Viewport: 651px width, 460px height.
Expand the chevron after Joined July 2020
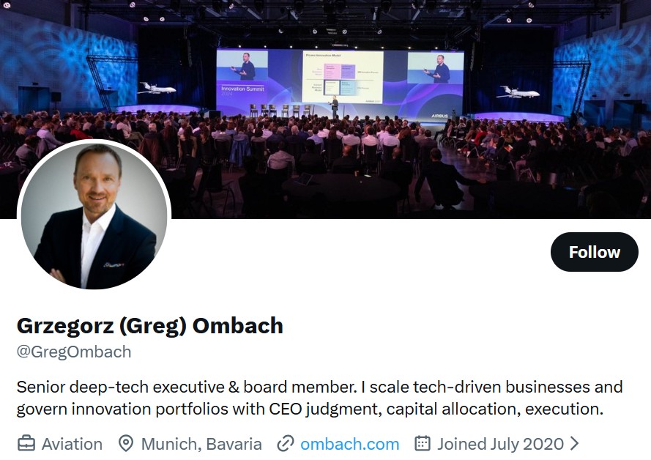pos(574,444)
